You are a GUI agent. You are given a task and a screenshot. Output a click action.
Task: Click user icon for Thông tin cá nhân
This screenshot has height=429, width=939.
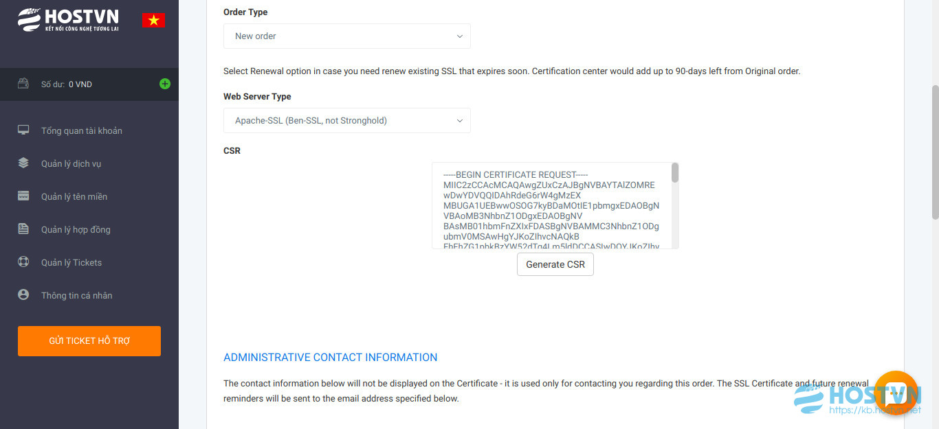(x=23, y=295)
